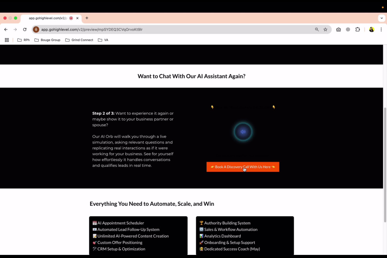This screenshot has width=387, height=258.
Task: Click the tab's recording indicator icon
Action: 71,18
